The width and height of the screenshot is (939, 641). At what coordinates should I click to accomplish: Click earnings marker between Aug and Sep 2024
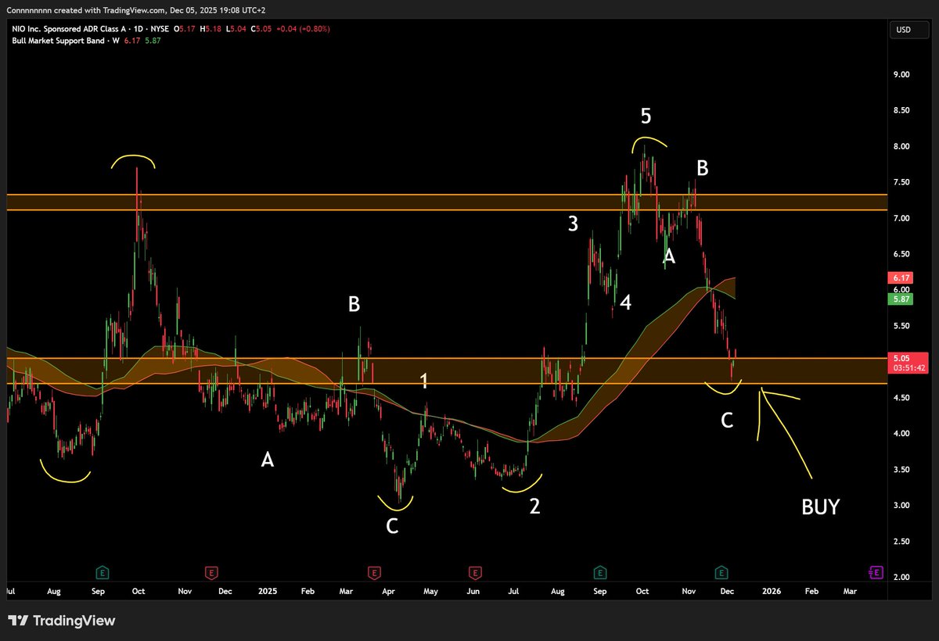(x=101, y=572)
